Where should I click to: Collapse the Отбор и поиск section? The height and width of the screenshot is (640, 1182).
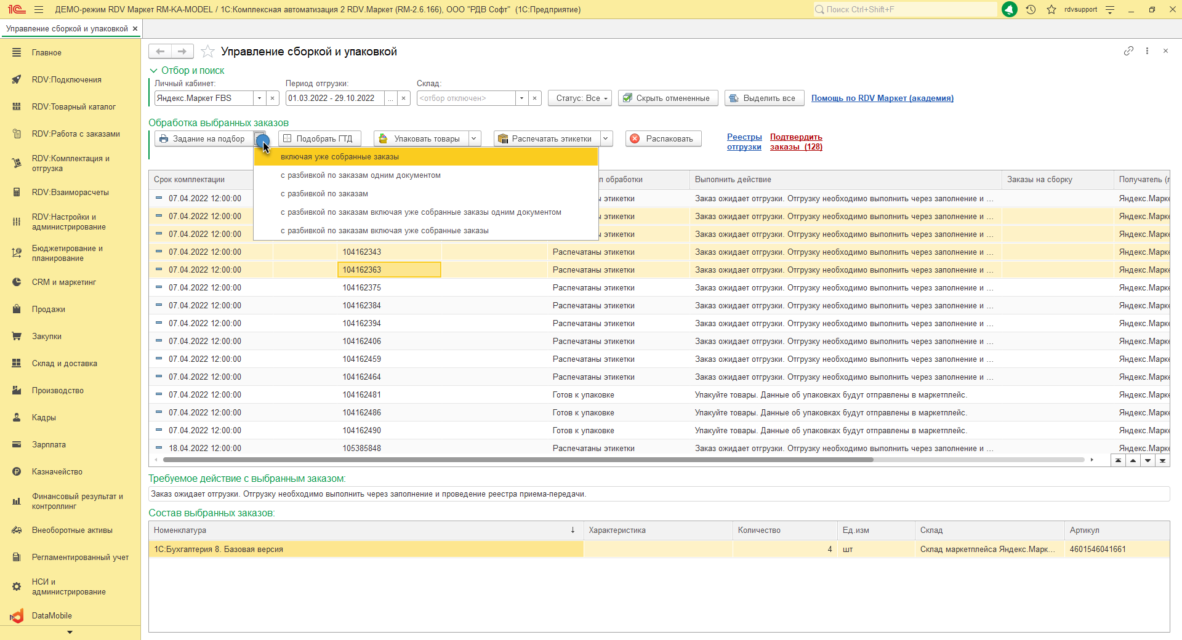(x=153, y=71)
